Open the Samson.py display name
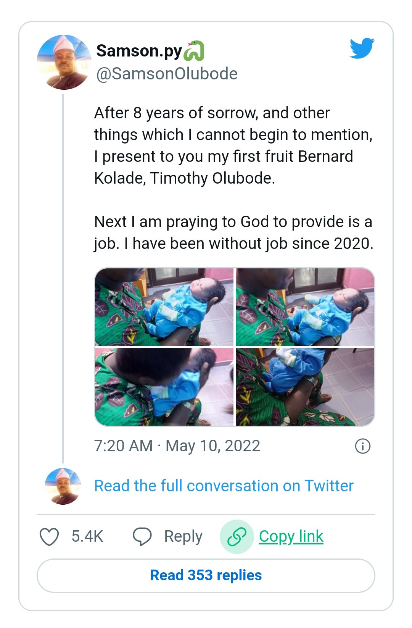Viewport: 412px width, 628px height. (x=139, y=51)
